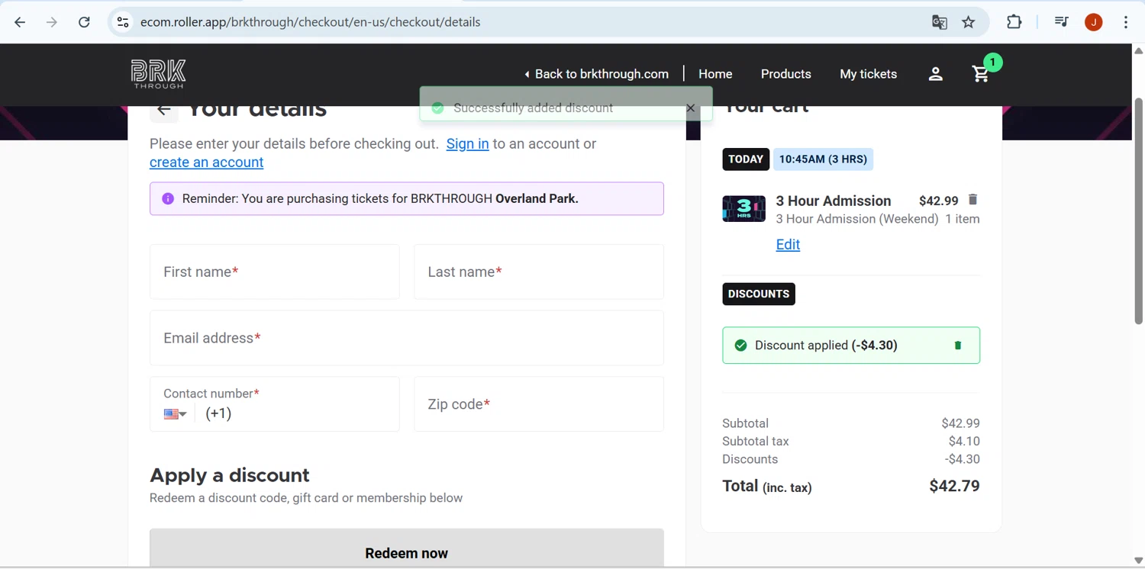Reload the current page

(x=84, y=22)
